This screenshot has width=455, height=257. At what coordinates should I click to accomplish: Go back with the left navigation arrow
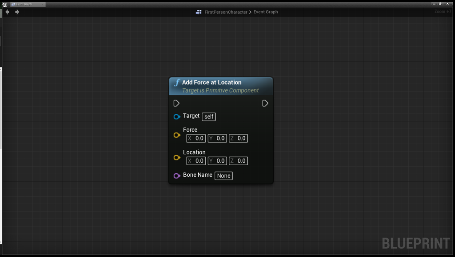point(8,12)
